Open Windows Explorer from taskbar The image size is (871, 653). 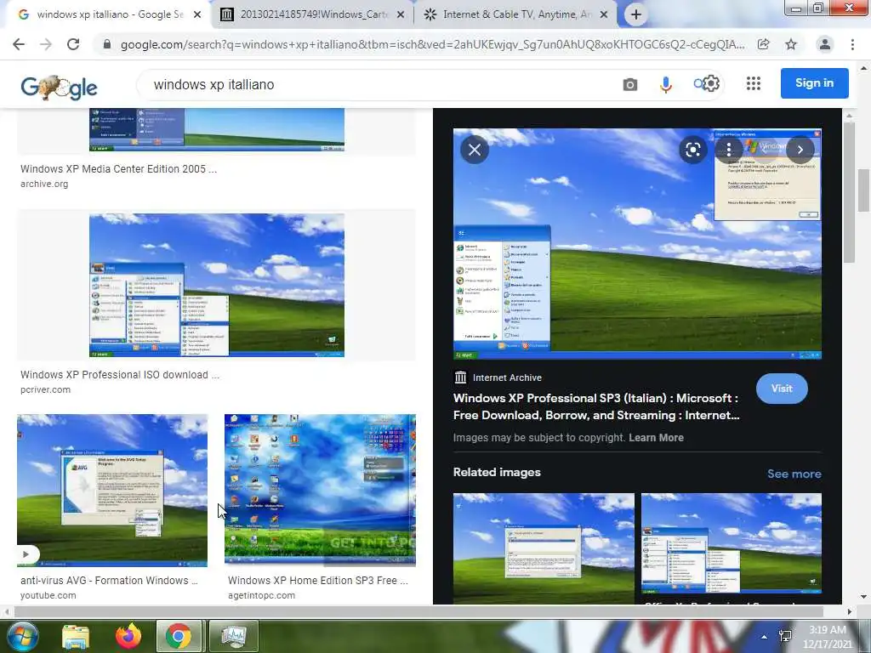[x=76, y=636]
